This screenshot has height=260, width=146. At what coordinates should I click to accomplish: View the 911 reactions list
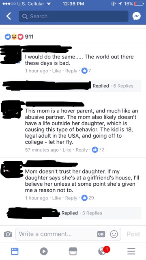click(19, 37)
